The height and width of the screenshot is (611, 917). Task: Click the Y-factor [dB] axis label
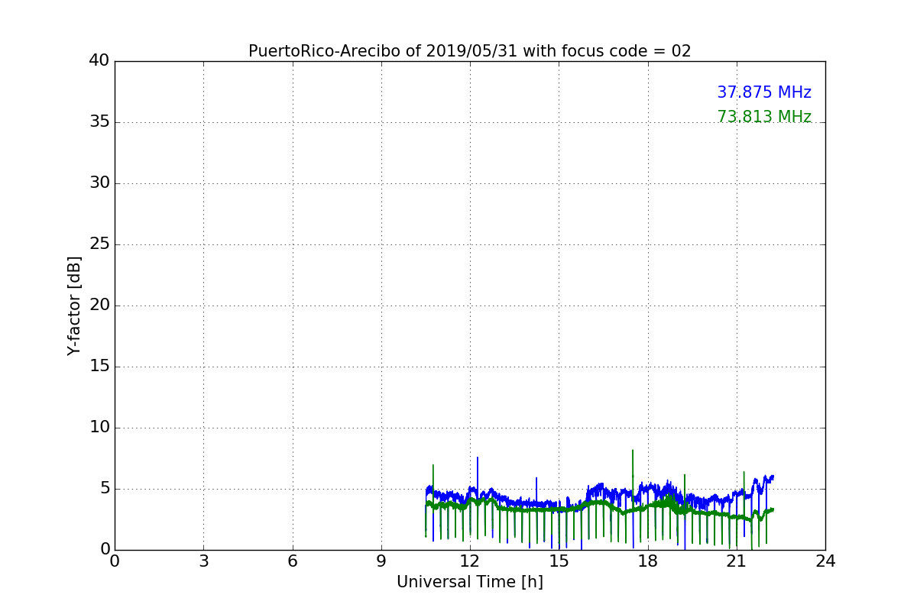(x=74, y=305)
